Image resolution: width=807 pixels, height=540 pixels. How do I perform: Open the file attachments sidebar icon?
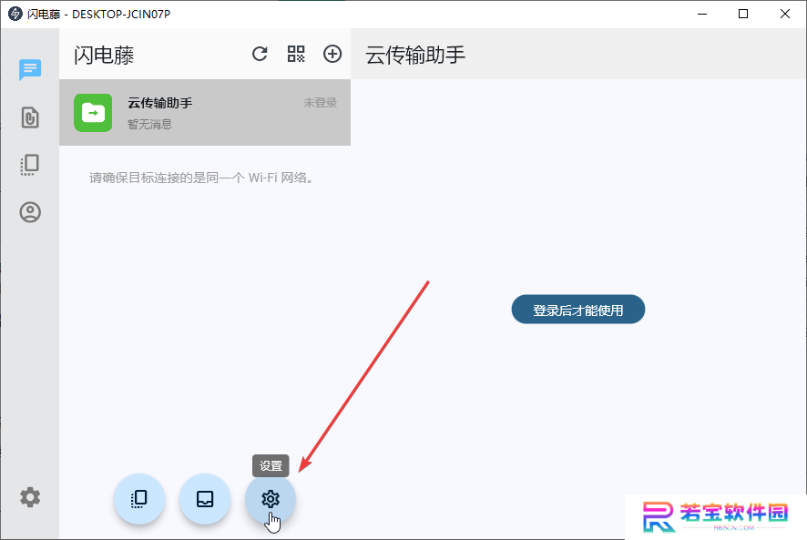pyautogui.click(x=30, y=117)
